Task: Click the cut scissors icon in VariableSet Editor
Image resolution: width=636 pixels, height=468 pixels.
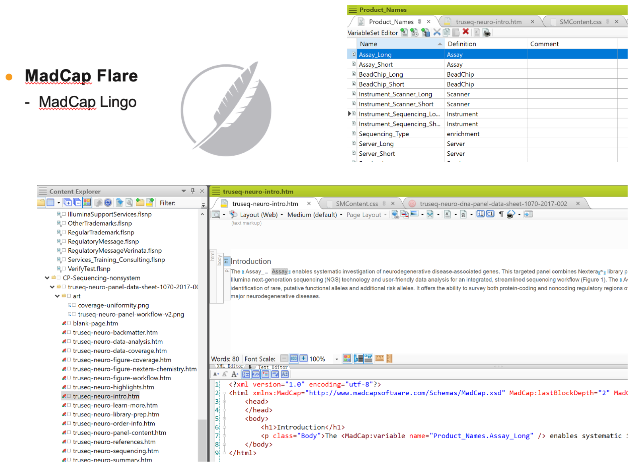Action: click(437, 32)
